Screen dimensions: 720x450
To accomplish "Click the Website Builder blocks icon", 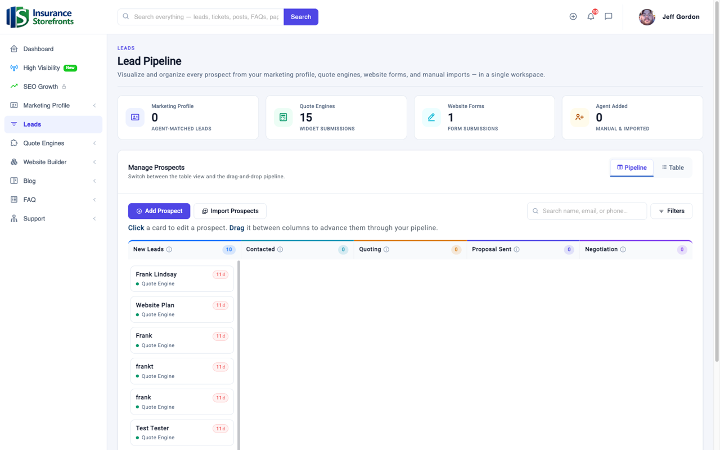I will pyautogui.click(x=14, y=162).
